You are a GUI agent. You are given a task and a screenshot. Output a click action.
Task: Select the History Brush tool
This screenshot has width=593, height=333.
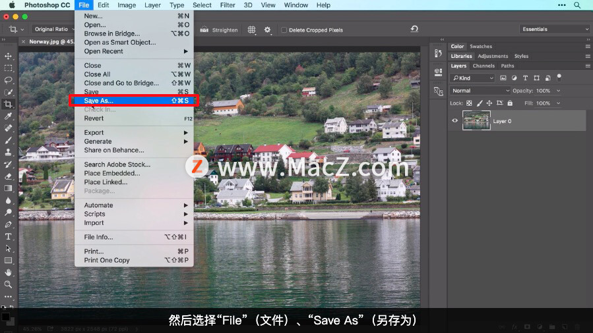coord(8,165)
